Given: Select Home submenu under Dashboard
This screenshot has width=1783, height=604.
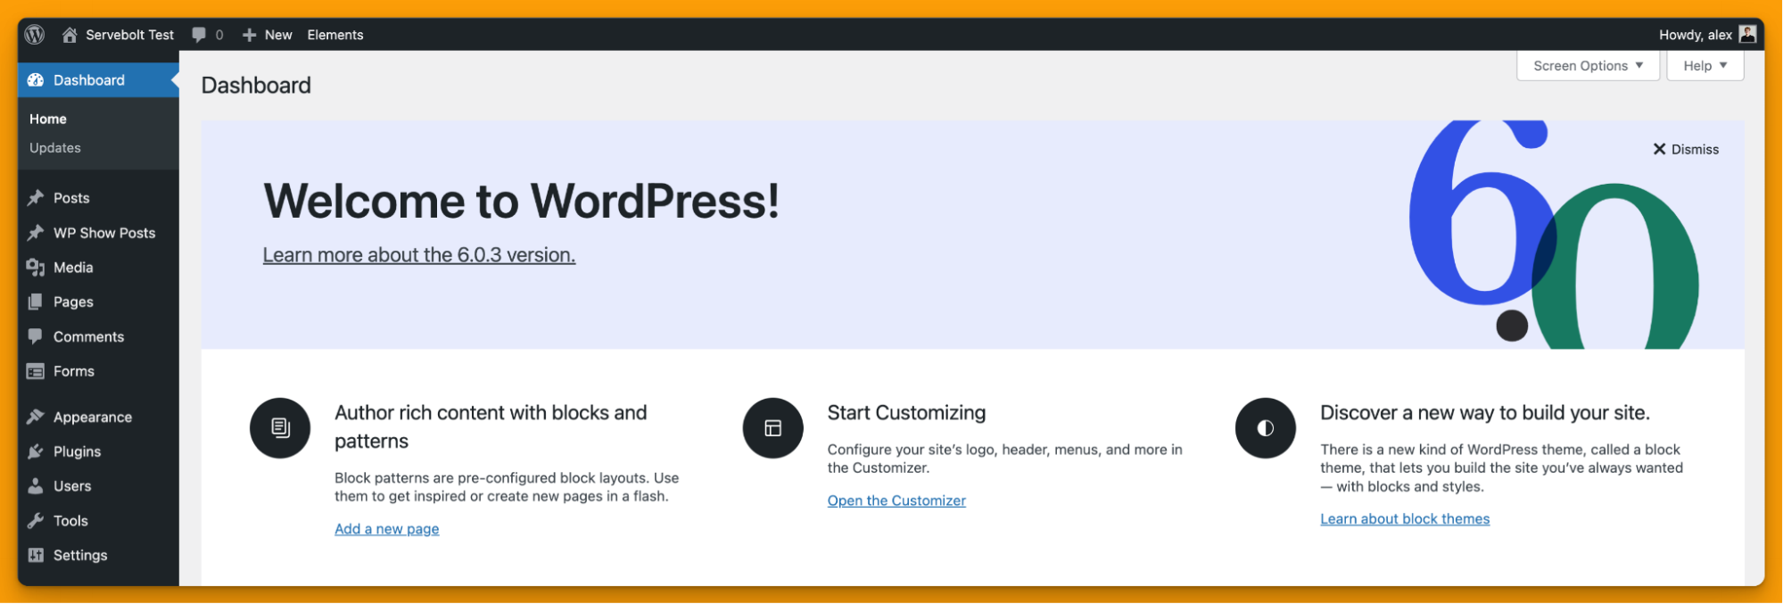Looking at the screenshot, I should pos(48,119).
